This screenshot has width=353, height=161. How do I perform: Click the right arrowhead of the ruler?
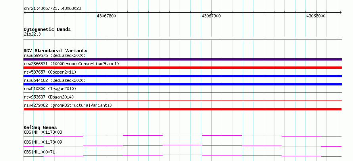pos(341,12)
